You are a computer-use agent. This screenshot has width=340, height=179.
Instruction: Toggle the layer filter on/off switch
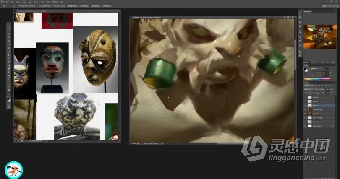332,86
